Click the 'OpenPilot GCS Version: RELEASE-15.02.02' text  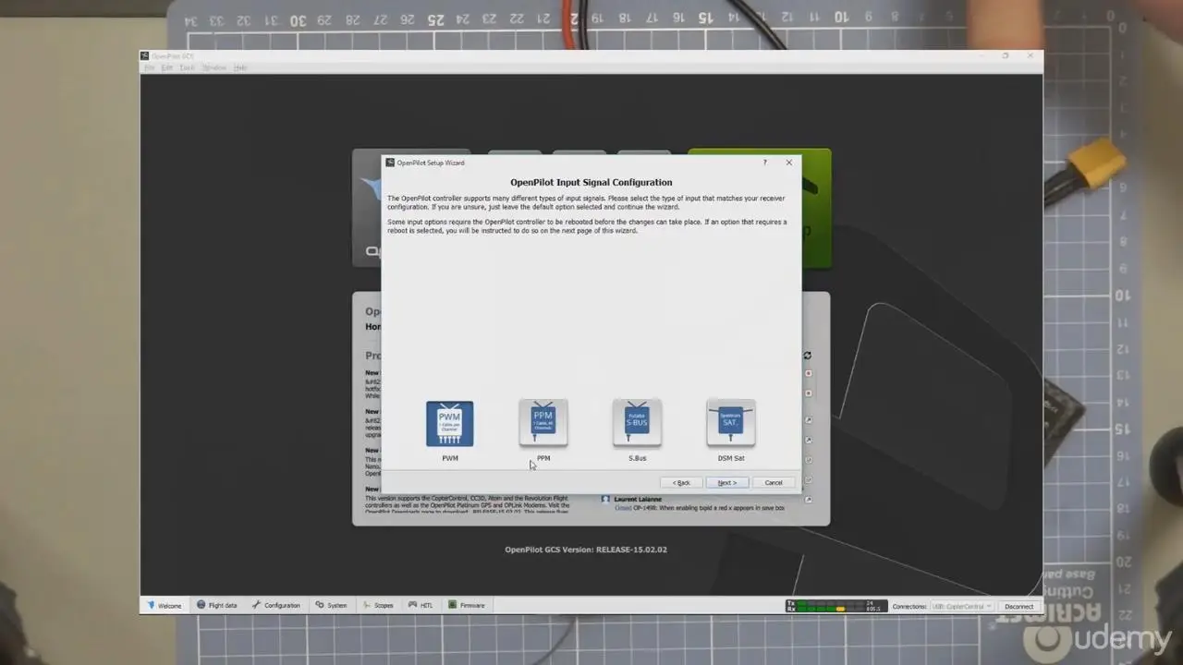586,550
